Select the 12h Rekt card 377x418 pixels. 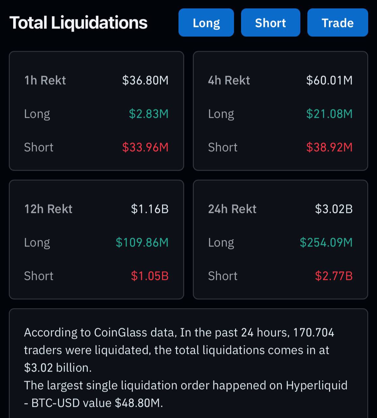pyautogui.click(x=96, y=239)
